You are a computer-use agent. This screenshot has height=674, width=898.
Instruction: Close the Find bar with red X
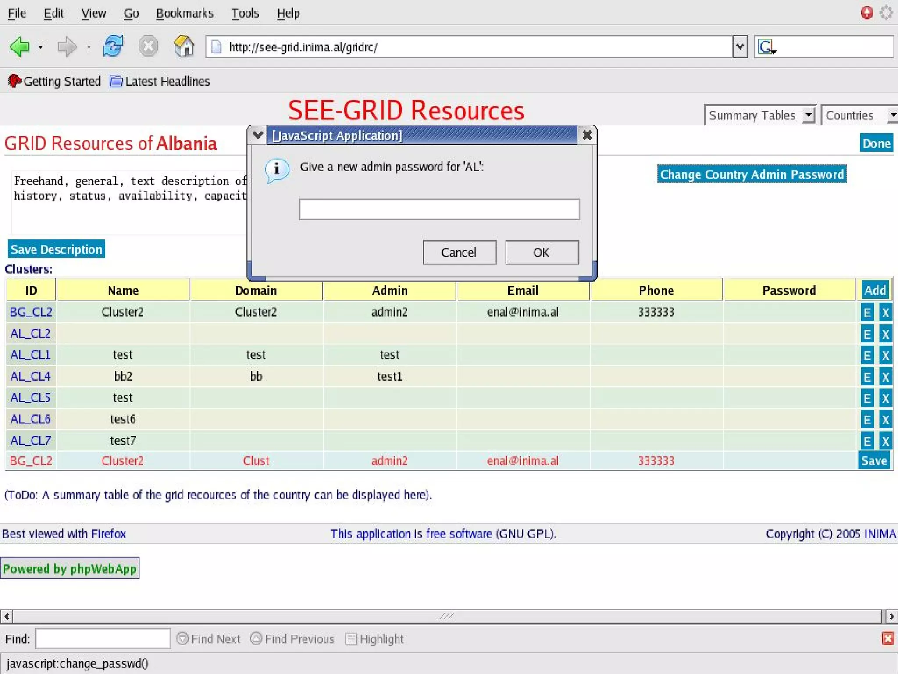[x=887, y=638]
